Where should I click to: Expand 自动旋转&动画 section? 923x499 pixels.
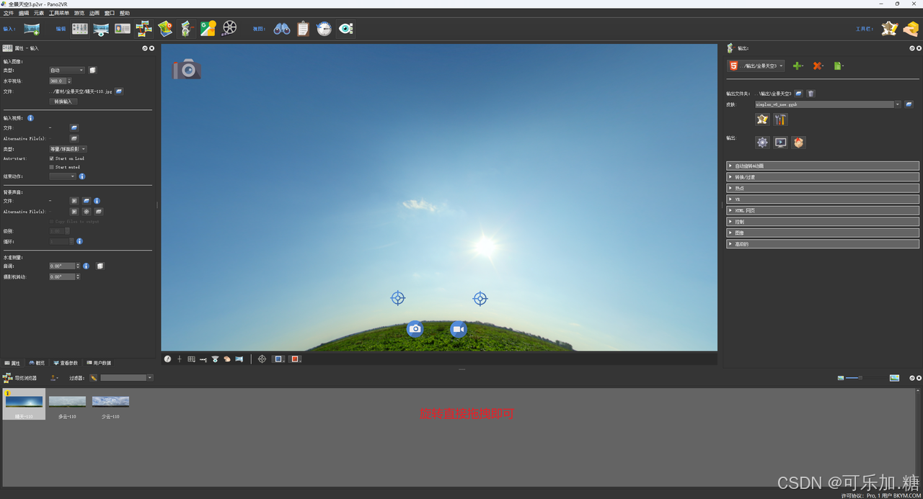click(823, 166)
